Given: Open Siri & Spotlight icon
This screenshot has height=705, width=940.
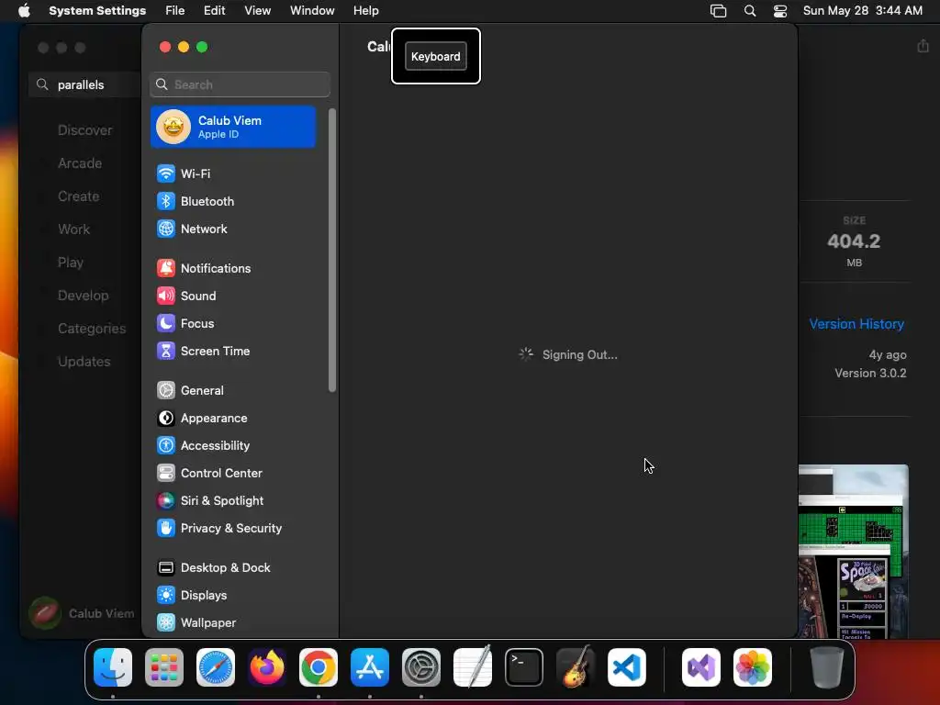Looking at the screenshot, I should (166, 501).
